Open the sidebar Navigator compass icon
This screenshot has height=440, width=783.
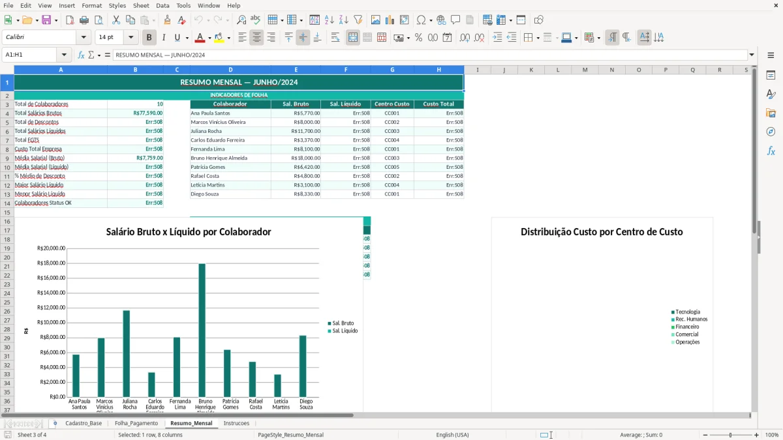point(771,132)
